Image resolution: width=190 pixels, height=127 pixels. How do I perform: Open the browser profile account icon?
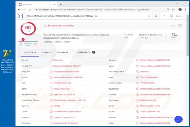pyautogui.click(x=180, y=10)
